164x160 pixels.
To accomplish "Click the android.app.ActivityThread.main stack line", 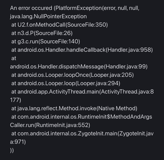I will 83,92.
